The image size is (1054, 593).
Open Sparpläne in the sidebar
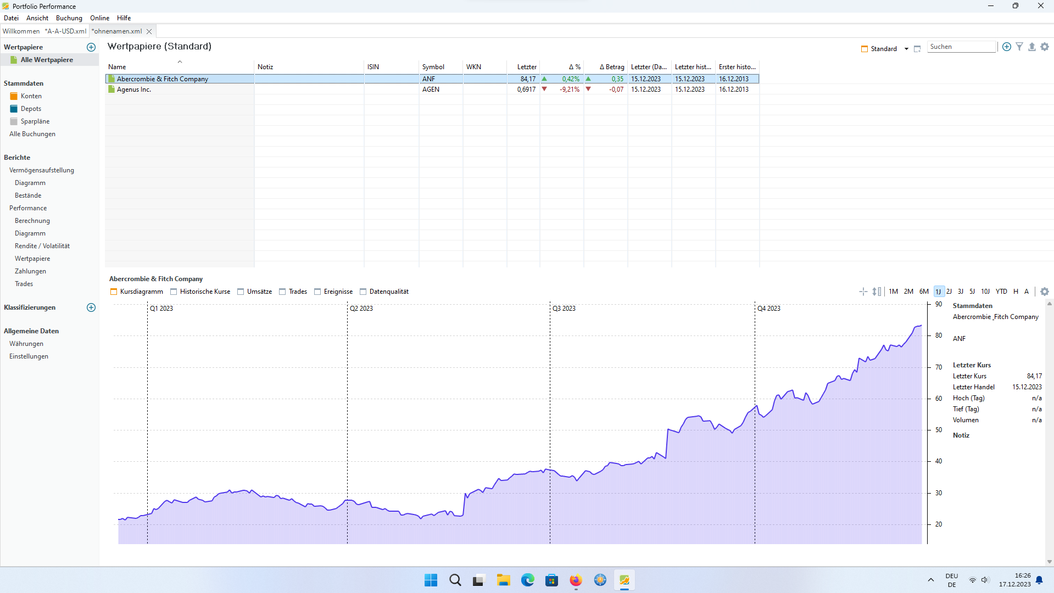[35, 121]
